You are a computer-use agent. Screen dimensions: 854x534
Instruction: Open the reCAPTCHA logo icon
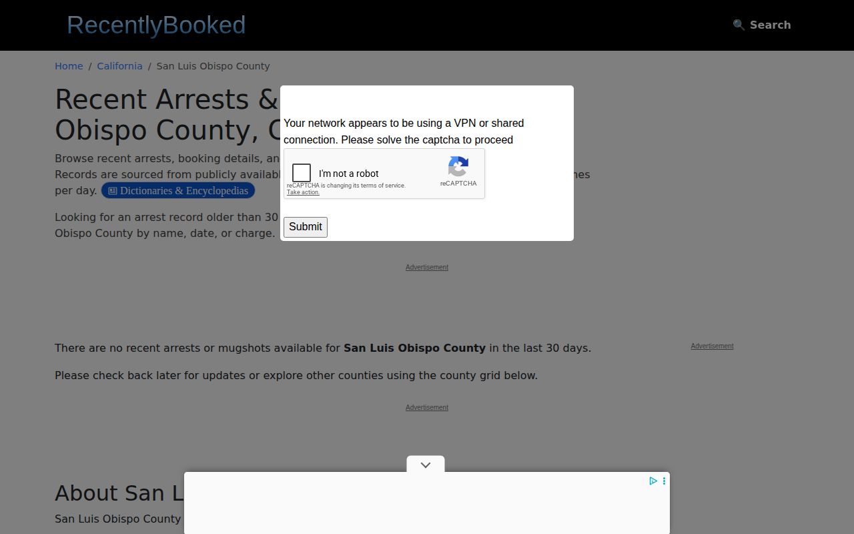pyautogui.click(x=458, y=166)
